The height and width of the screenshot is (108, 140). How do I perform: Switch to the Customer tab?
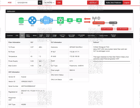(10, 36)
